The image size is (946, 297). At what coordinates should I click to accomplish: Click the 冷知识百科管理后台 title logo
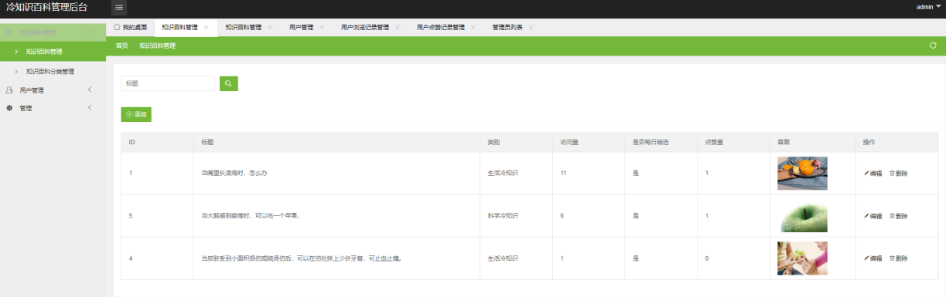(x=47, y=8)
